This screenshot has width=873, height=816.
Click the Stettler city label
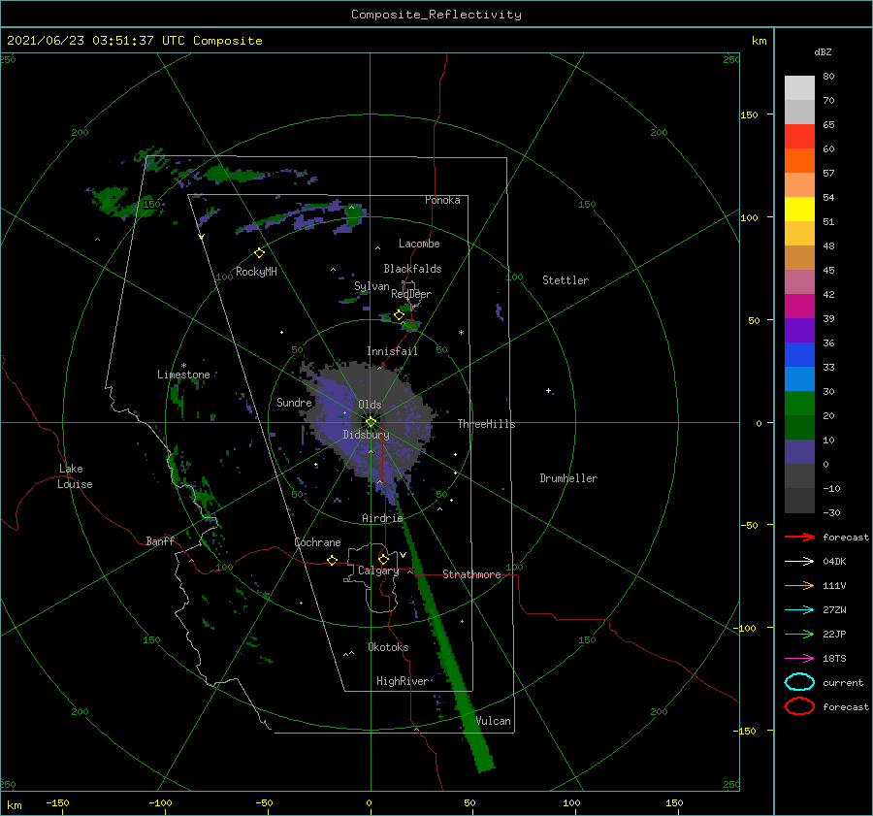(566, 280)
